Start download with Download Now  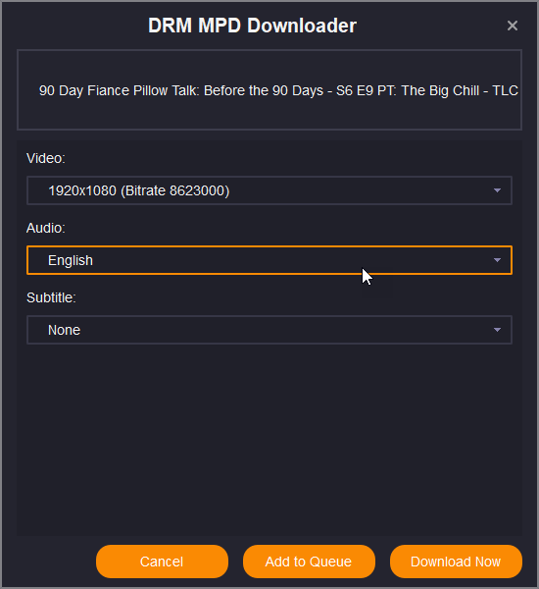(456, 562)
